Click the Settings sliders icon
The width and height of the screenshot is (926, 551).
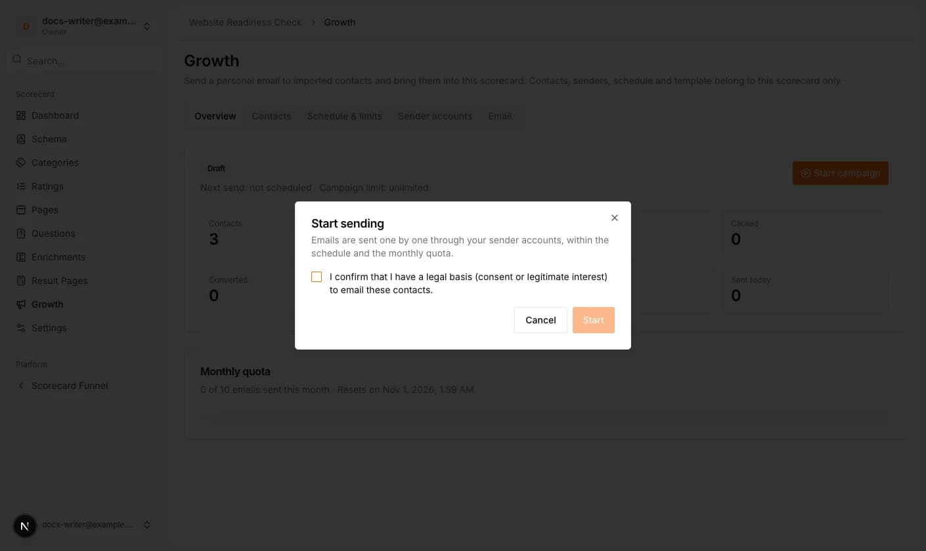pyautogui.click(x=20, y=328)
